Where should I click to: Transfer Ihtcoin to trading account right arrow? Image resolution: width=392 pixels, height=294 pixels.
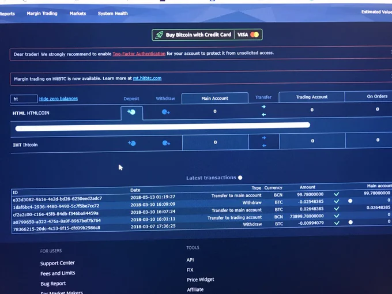(x=264, y=138)
